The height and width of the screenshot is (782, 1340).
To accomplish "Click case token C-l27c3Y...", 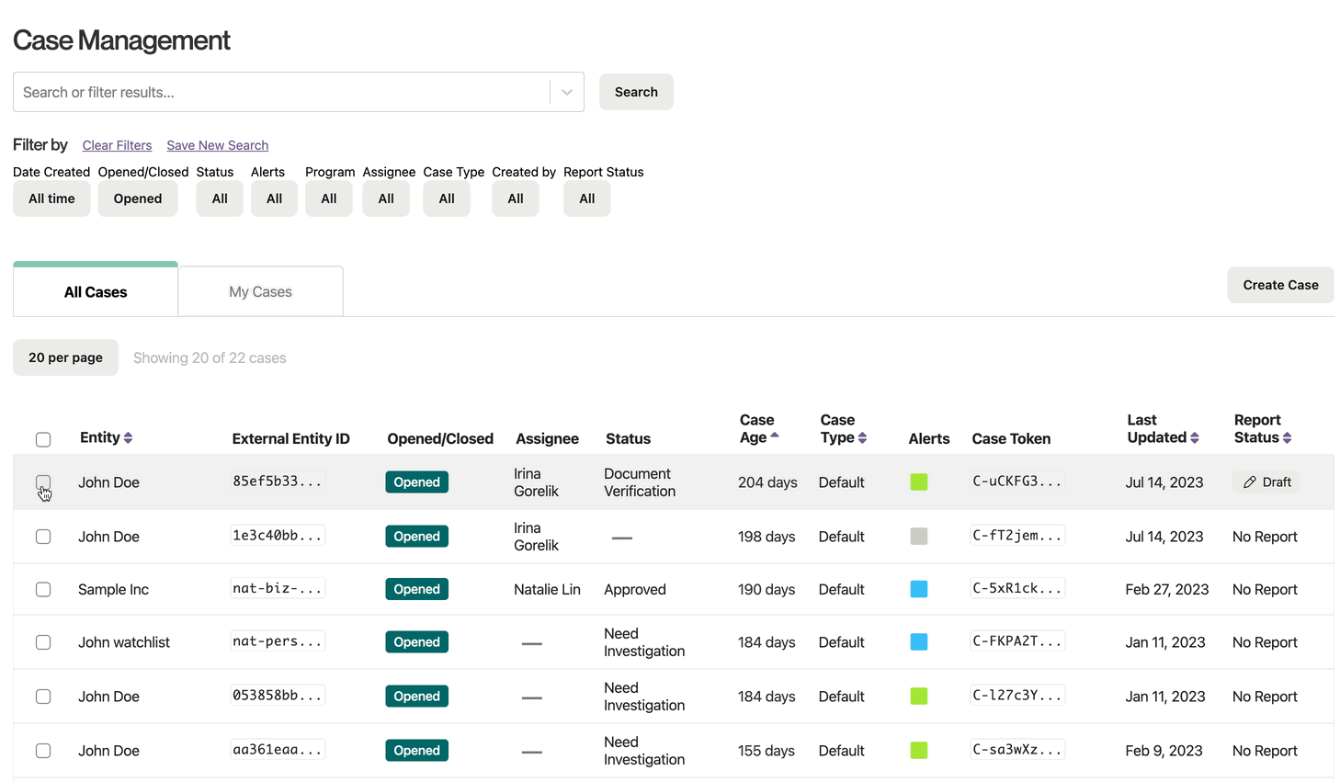I will coord(1017,695).
